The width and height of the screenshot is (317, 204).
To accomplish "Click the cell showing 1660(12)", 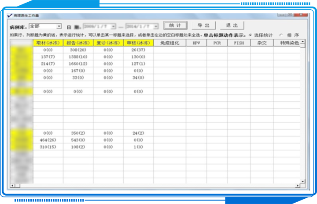I will tap(78, 64).
